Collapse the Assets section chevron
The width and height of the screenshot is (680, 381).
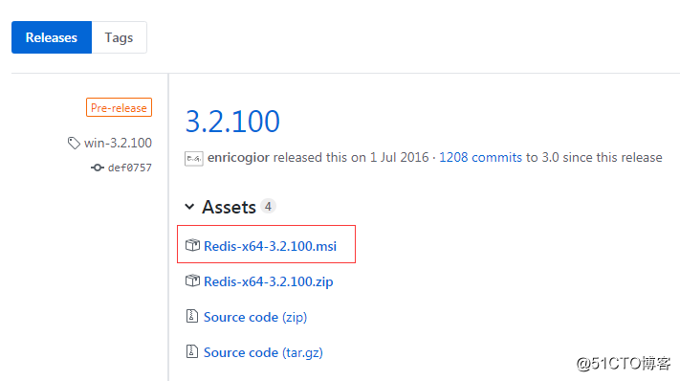189,207
